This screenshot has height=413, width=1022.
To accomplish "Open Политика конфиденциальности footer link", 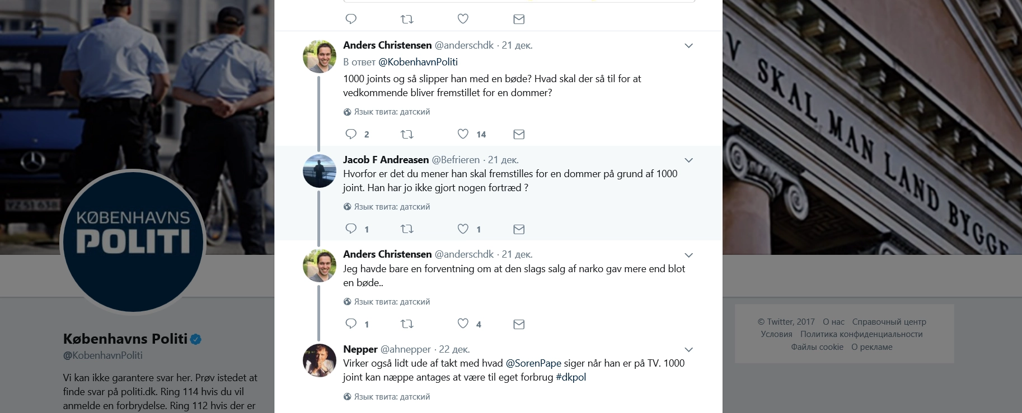I will (x=861, y=334).
